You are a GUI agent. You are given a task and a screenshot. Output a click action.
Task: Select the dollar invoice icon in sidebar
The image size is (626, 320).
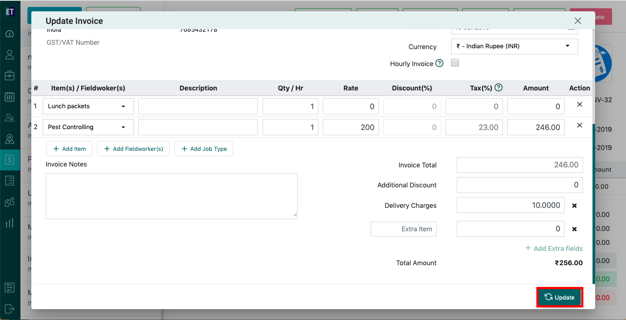(10, 160)
